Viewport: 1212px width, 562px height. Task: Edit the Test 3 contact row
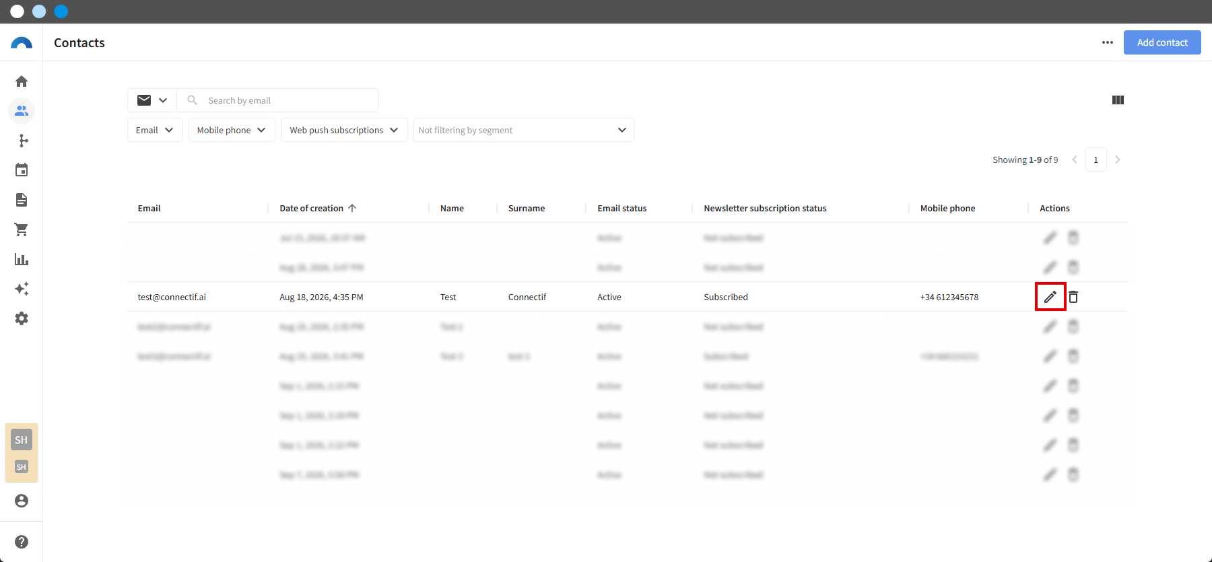click(x=1050, y=356)
